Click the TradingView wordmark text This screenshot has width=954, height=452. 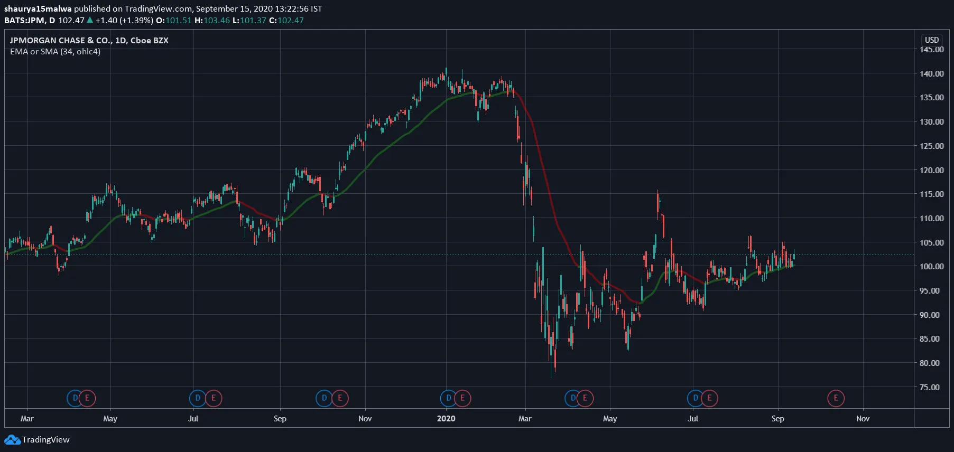coord(46,440)
